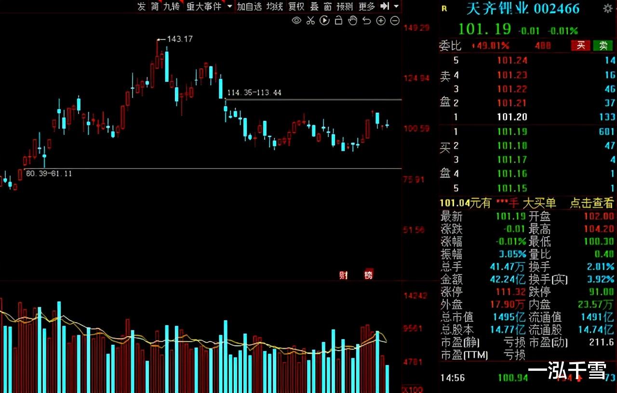The image size is (617, 393).
Task: Click the red 财 marker on chart
Action: coord(344,275)
